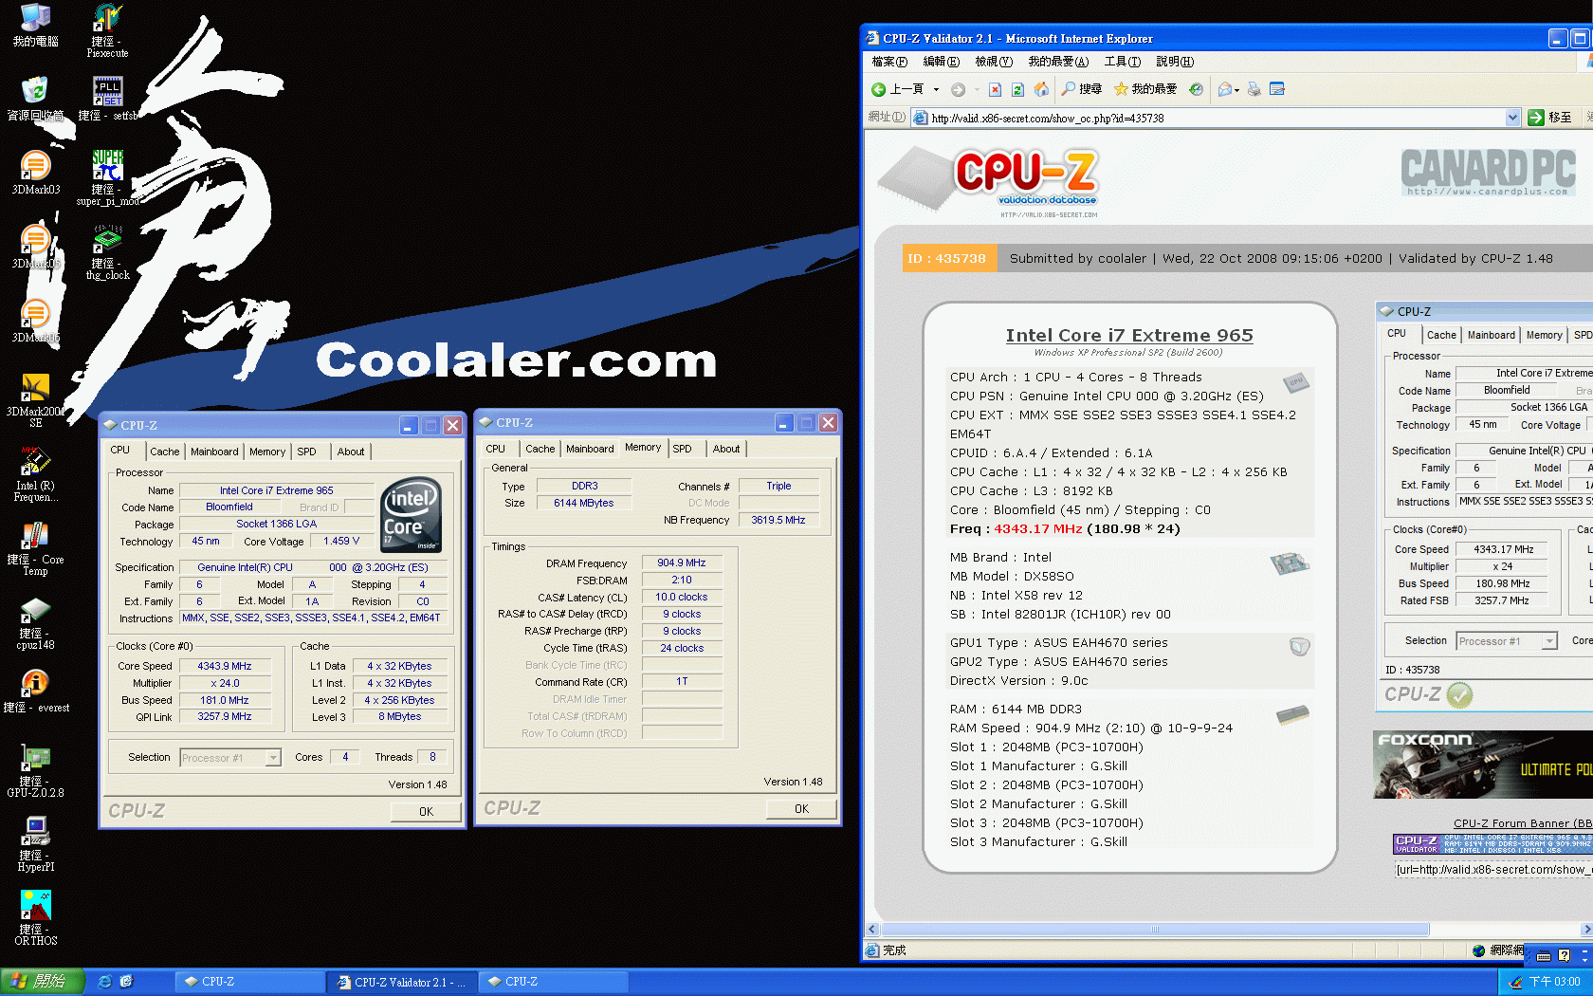1593x996 pixels.
Task: Click the IE Edit page toolbar icon
Action: (1277, 89)
